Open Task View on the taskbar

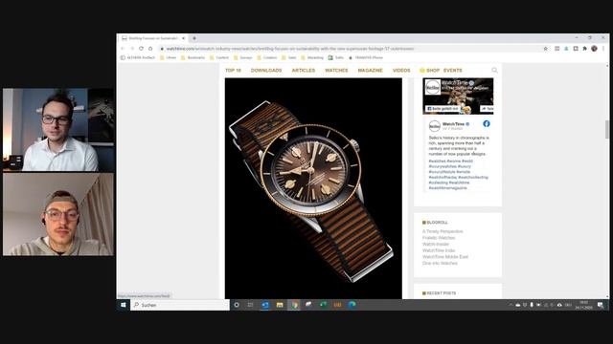click(250, 305)
